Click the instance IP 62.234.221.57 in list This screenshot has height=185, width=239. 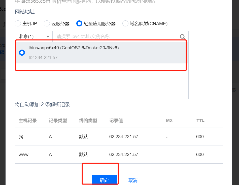(x=43, y=57)
